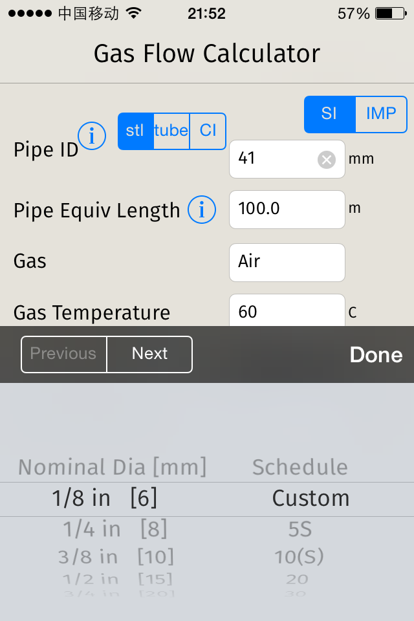
Task: Switch units to SI
Action: coord(329,114)
